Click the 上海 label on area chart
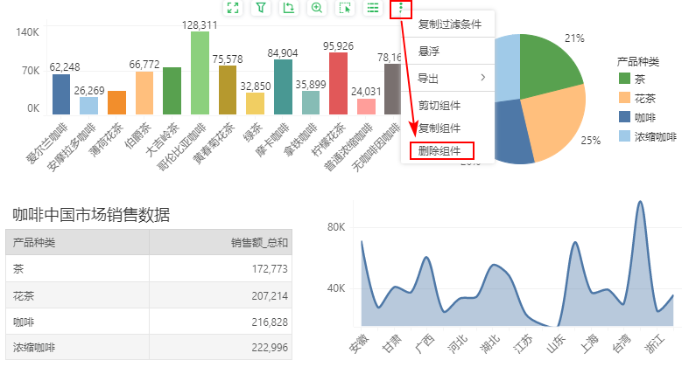The image size is (689, 367). pos(589,343)
